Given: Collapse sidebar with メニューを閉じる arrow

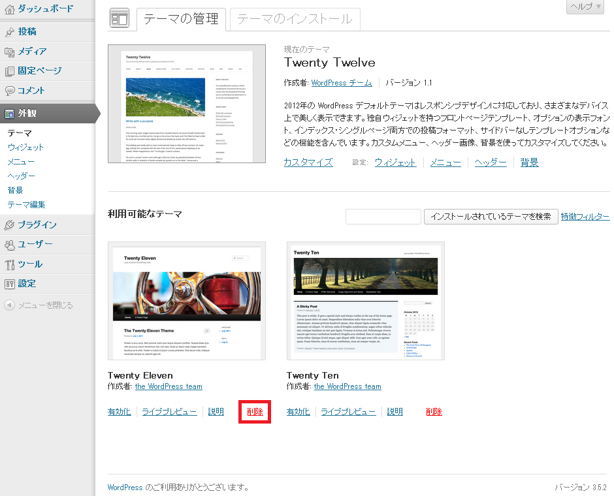Looking at the screenshot, I should pyautogui.click(x=9, y=305).
